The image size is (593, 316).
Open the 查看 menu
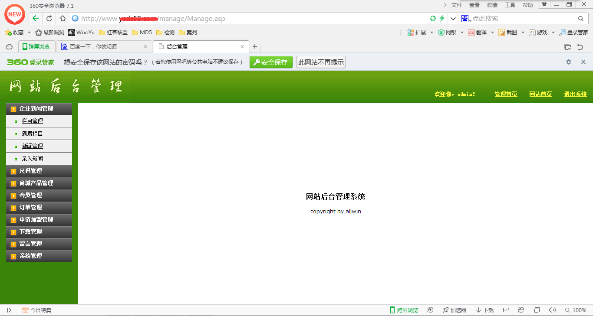(x=474, y=5)
